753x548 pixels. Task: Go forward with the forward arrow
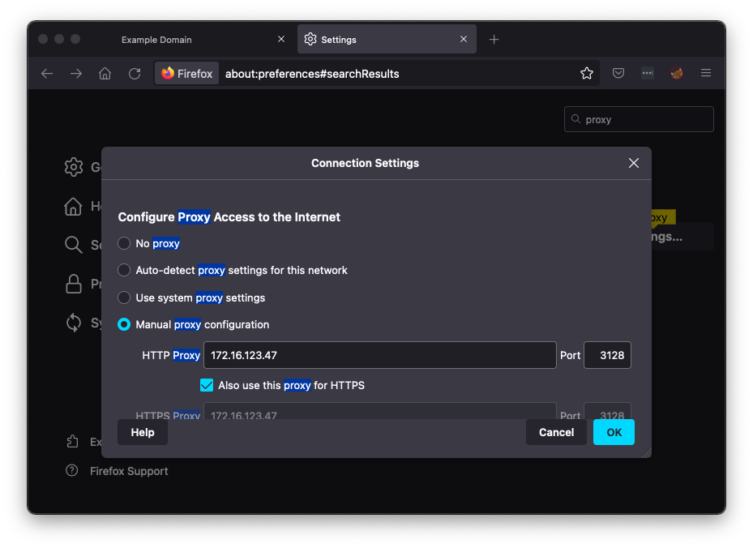pyautogui.click(x=76, y=74)
